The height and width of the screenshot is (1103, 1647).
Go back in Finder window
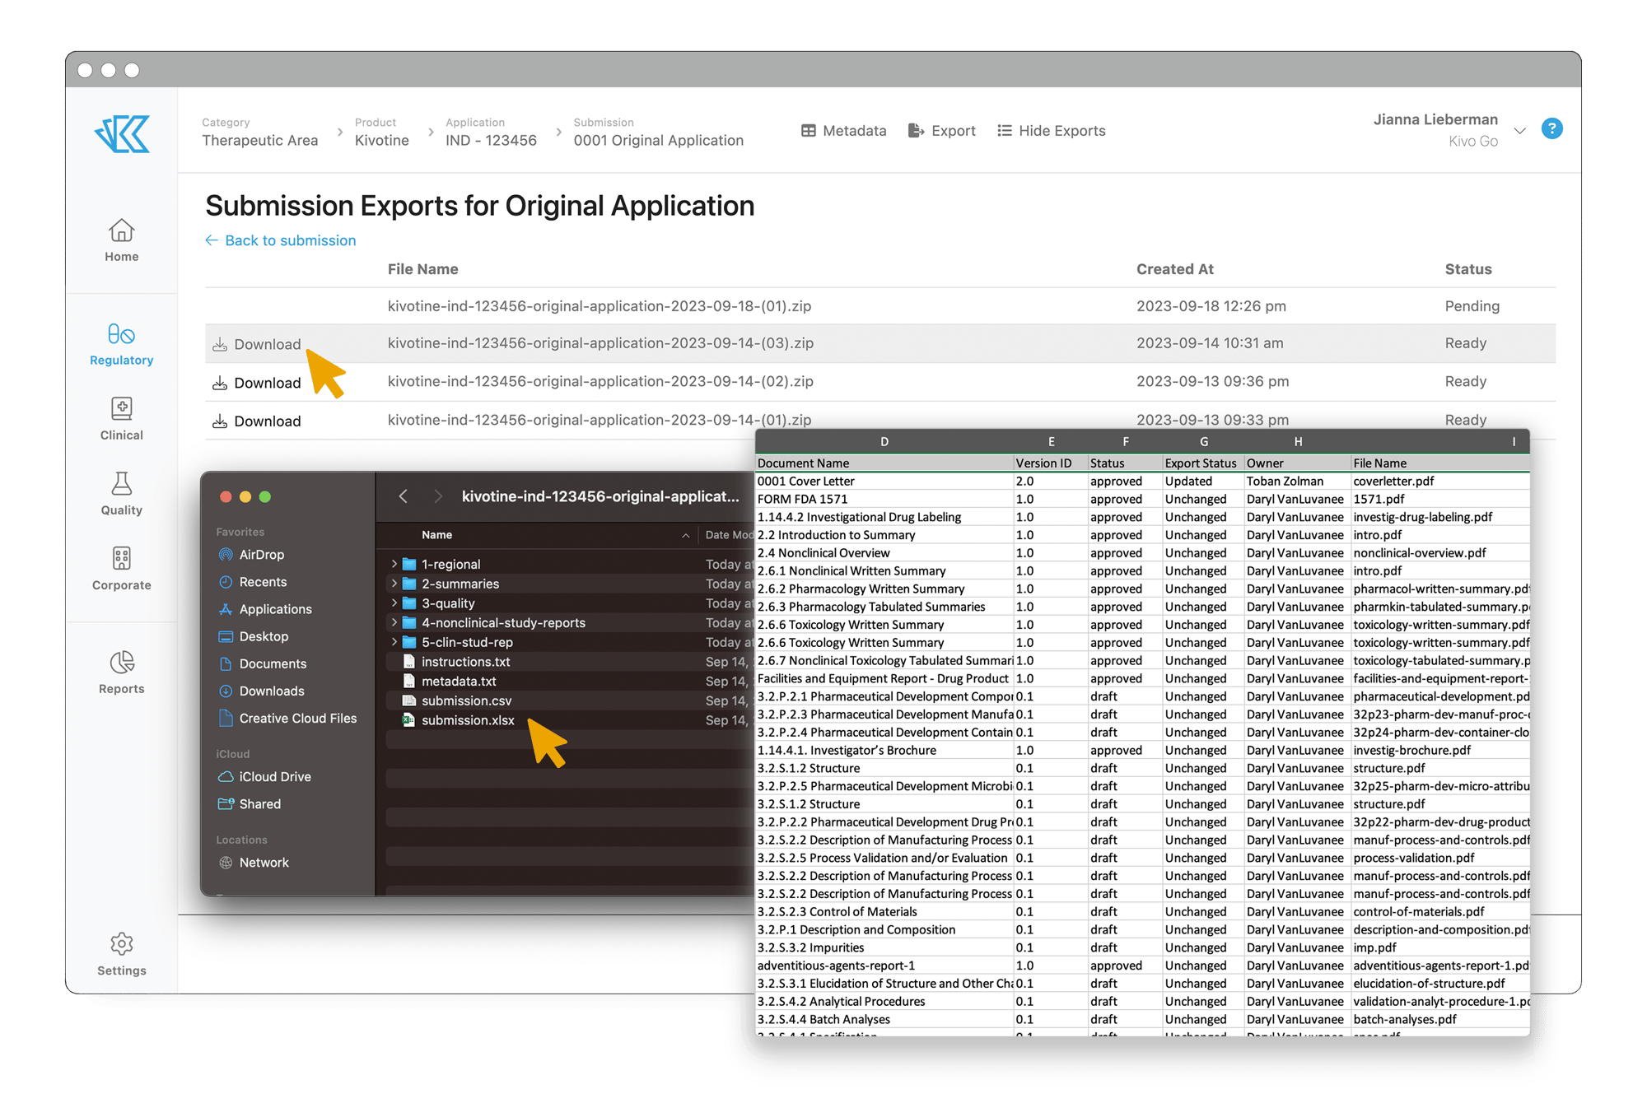tap(404, 496)
